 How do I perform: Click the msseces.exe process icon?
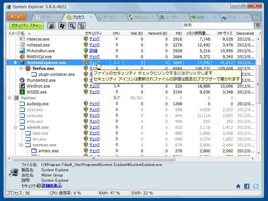point(22,39)
